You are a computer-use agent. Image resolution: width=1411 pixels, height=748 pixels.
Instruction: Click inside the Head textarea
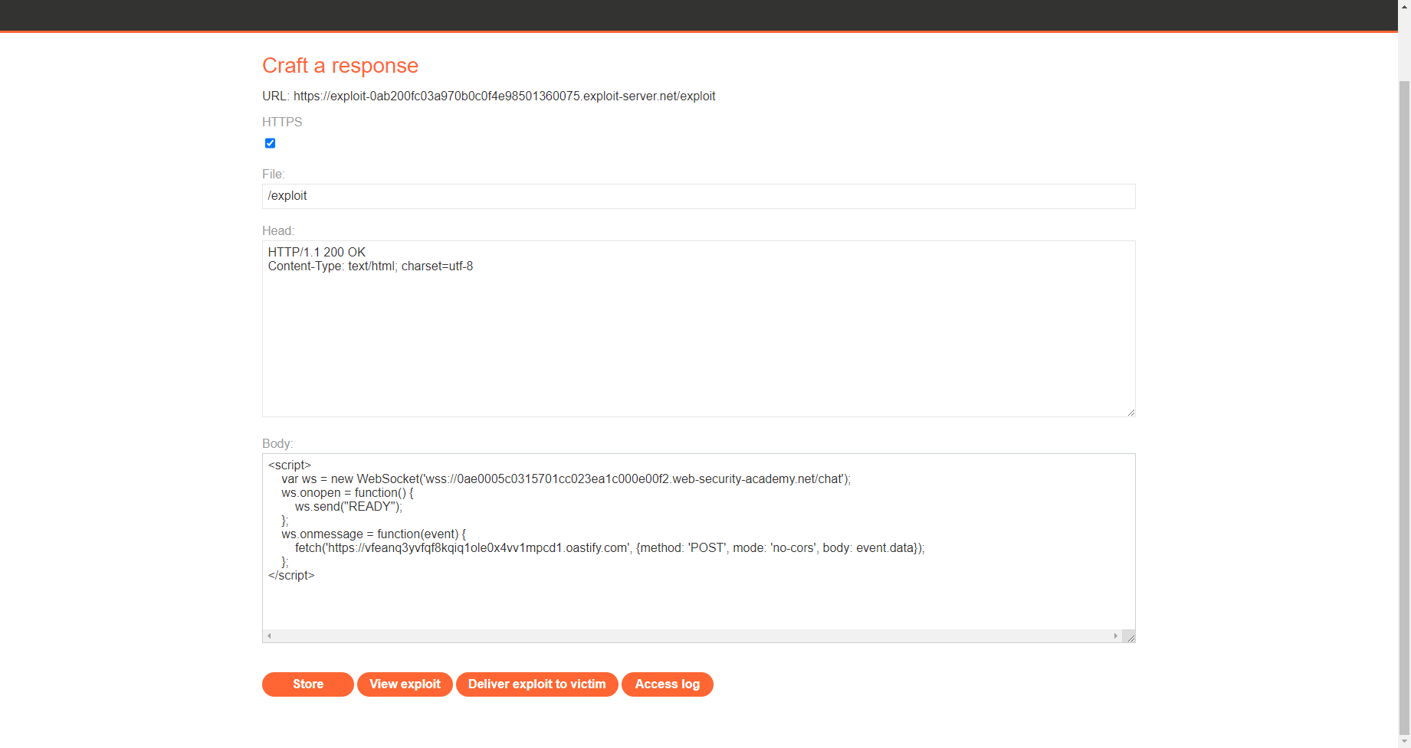pos(697,329)
